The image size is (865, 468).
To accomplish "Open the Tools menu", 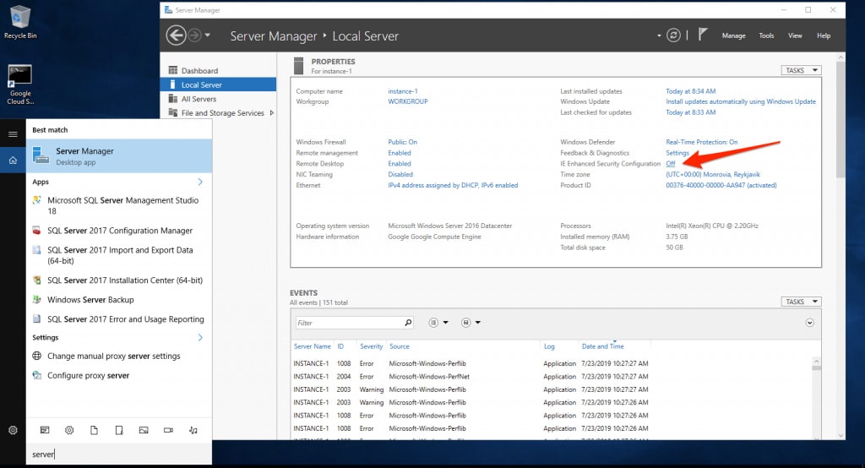I will 766,35.
